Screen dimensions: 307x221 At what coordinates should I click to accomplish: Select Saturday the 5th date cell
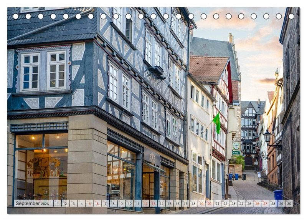(x=89, y=203)
